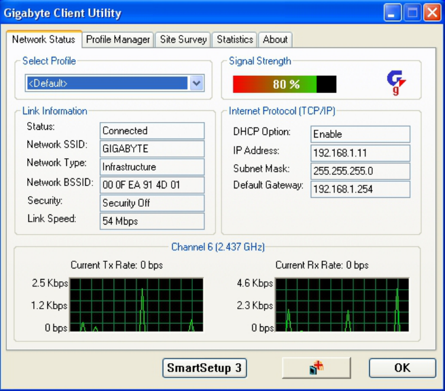The height and width of the screenshot is (391, 445).
Task: Select the <Default> profile combo box
Action: (x=115, y=84)
